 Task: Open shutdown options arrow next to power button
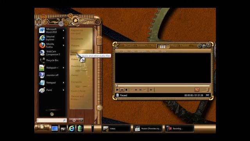[x=81, y=120]
